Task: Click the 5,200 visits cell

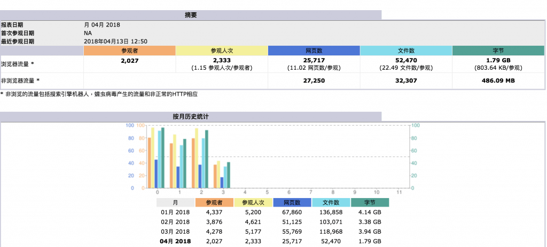Action: click(253, 212)
